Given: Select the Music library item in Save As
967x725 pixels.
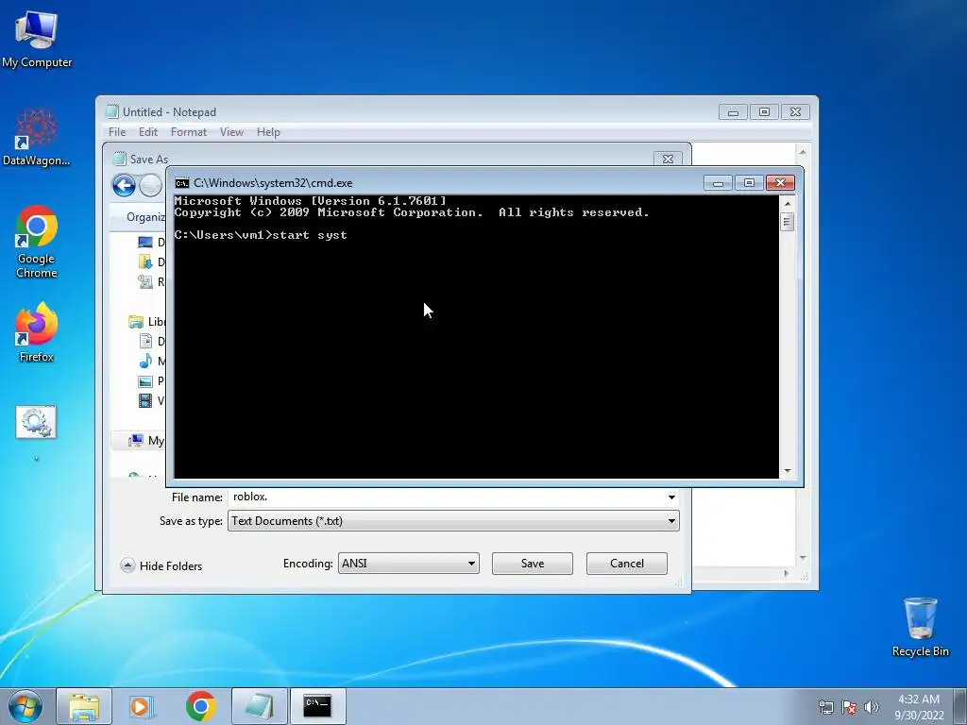Looking at the screenshot, I should click(152, 362).
